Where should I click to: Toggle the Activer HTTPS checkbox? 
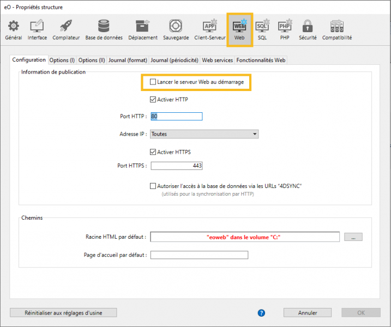pos(153,152)
